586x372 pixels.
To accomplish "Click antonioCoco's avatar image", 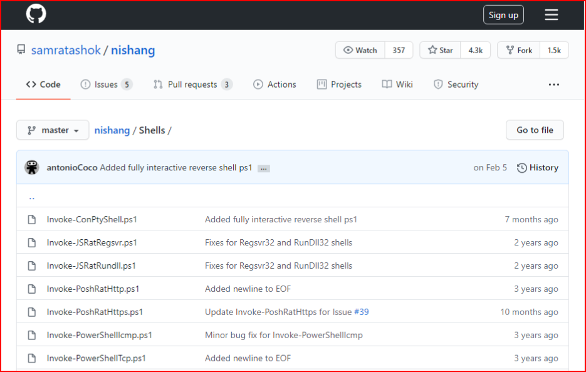I will [x=32, y=167].
